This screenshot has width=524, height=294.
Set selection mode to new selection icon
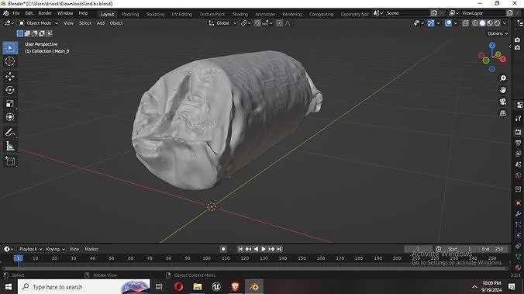coord(20,33)
